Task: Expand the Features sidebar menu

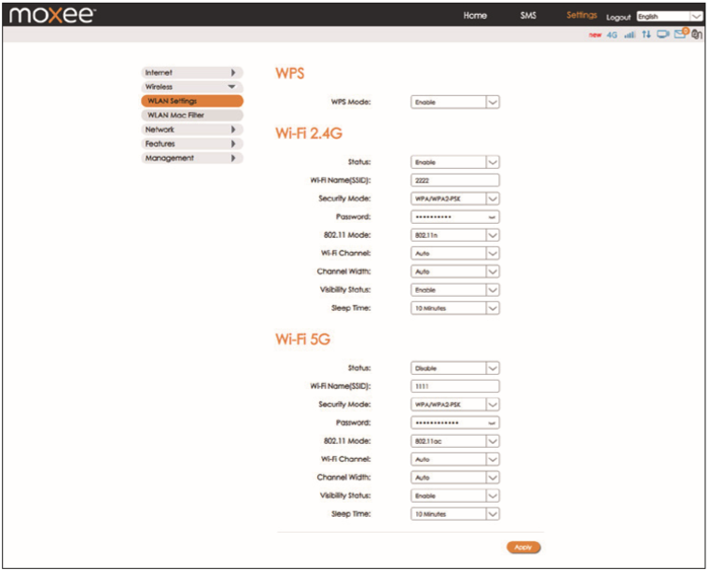Action: click(x=192, y=144)
